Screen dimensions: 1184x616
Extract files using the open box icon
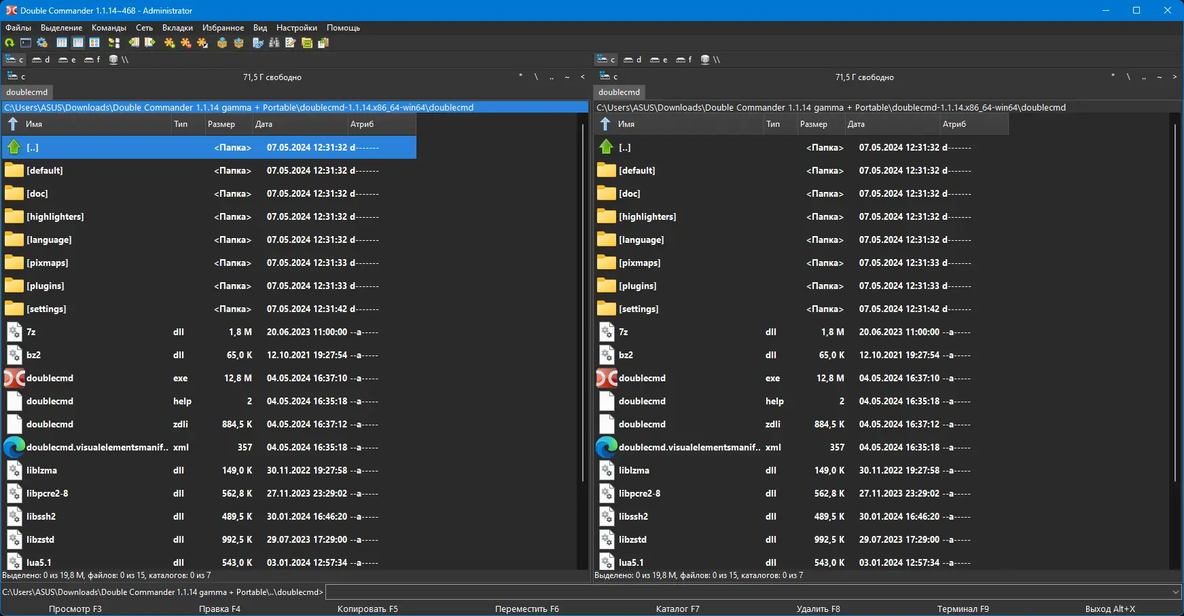[x=238, y=43]
